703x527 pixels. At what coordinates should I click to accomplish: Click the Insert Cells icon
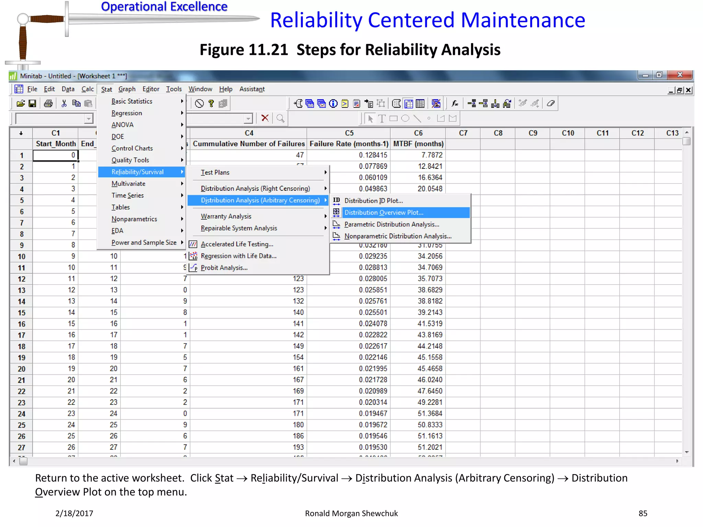472,104
